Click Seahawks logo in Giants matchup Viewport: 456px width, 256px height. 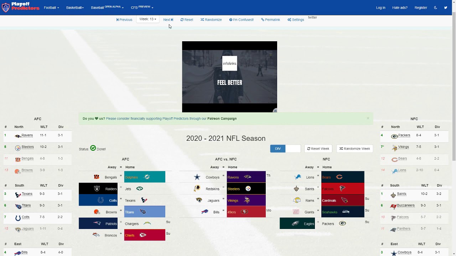coord(346,212)
